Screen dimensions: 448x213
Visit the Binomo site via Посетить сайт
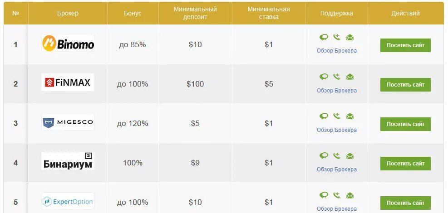click(x=405, y=45)
